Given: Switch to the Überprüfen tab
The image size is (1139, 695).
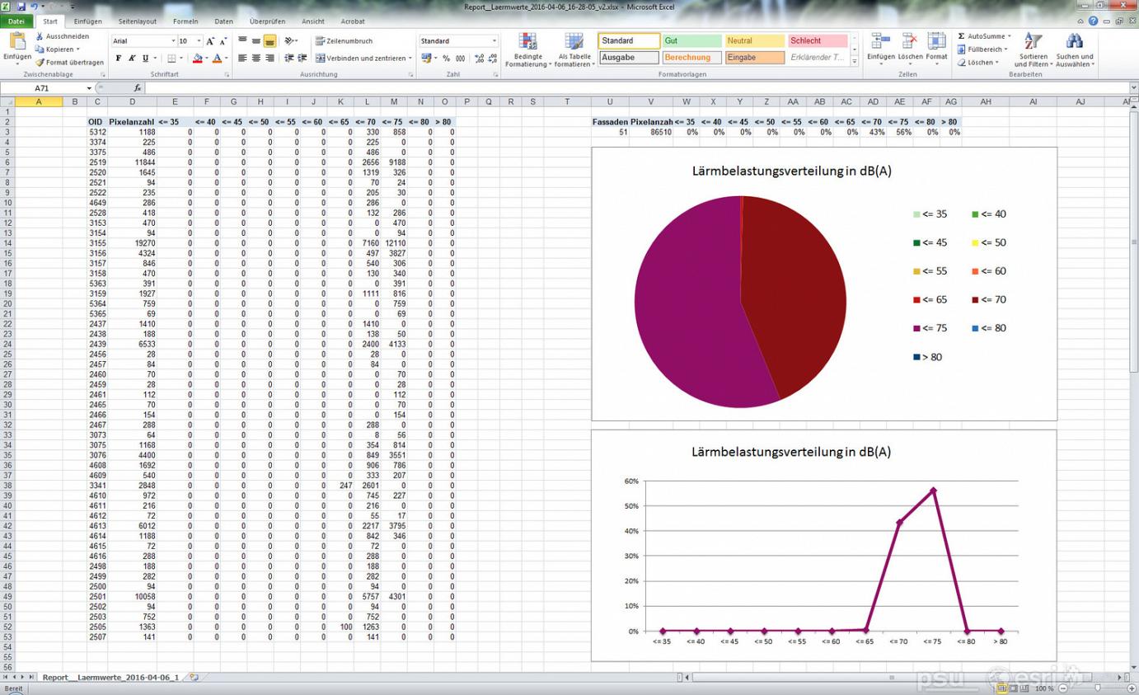Looking at the screenshot, I should (267, 21).
